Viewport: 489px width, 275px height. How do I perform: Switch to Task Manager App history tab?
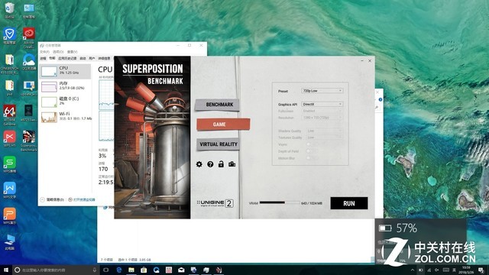point(67,58)
